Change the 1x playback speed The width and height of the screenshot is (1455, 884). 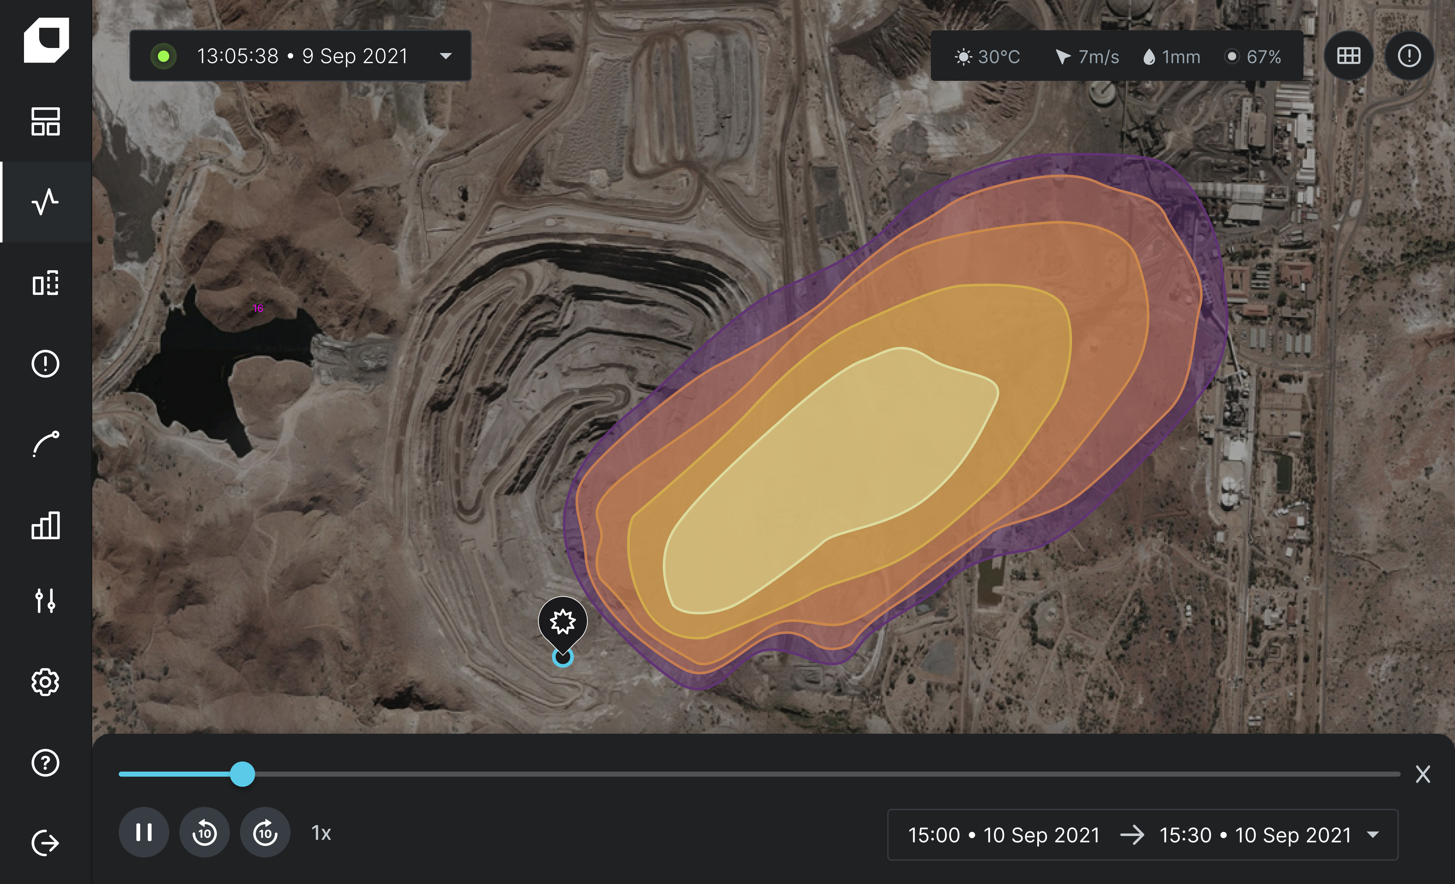tap(321, 833)
